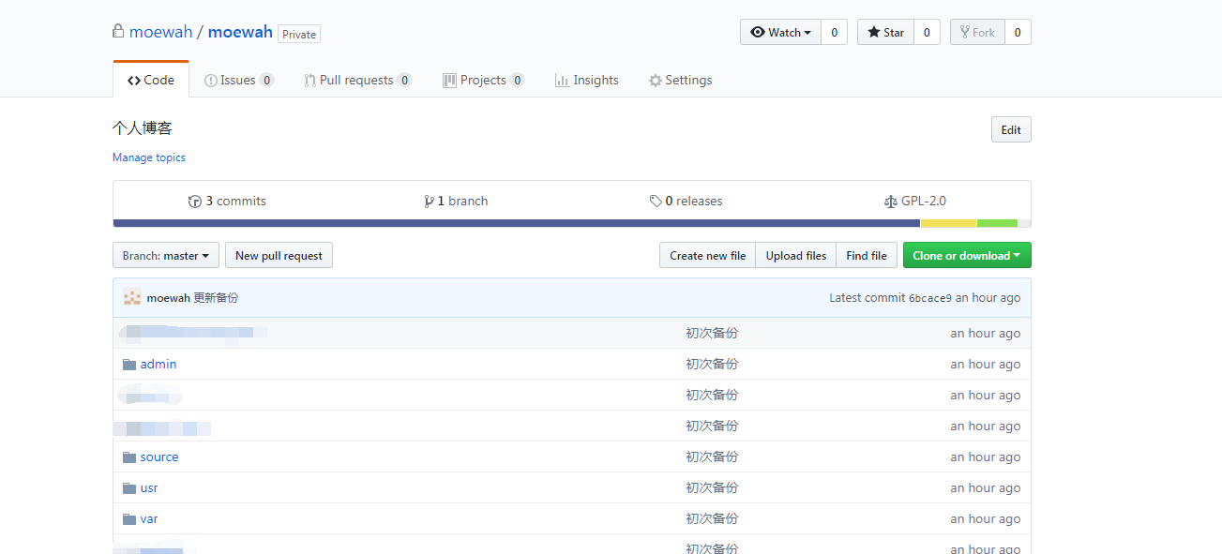The width and height of the screenshot is (1222, 554).
Task: Click the dark blue segment of the language bar
Action: click(517, 223)
